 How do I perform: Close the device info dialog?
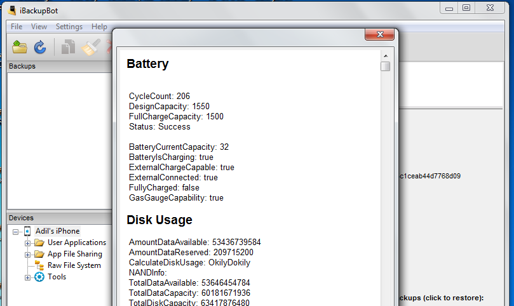[379, 34]
